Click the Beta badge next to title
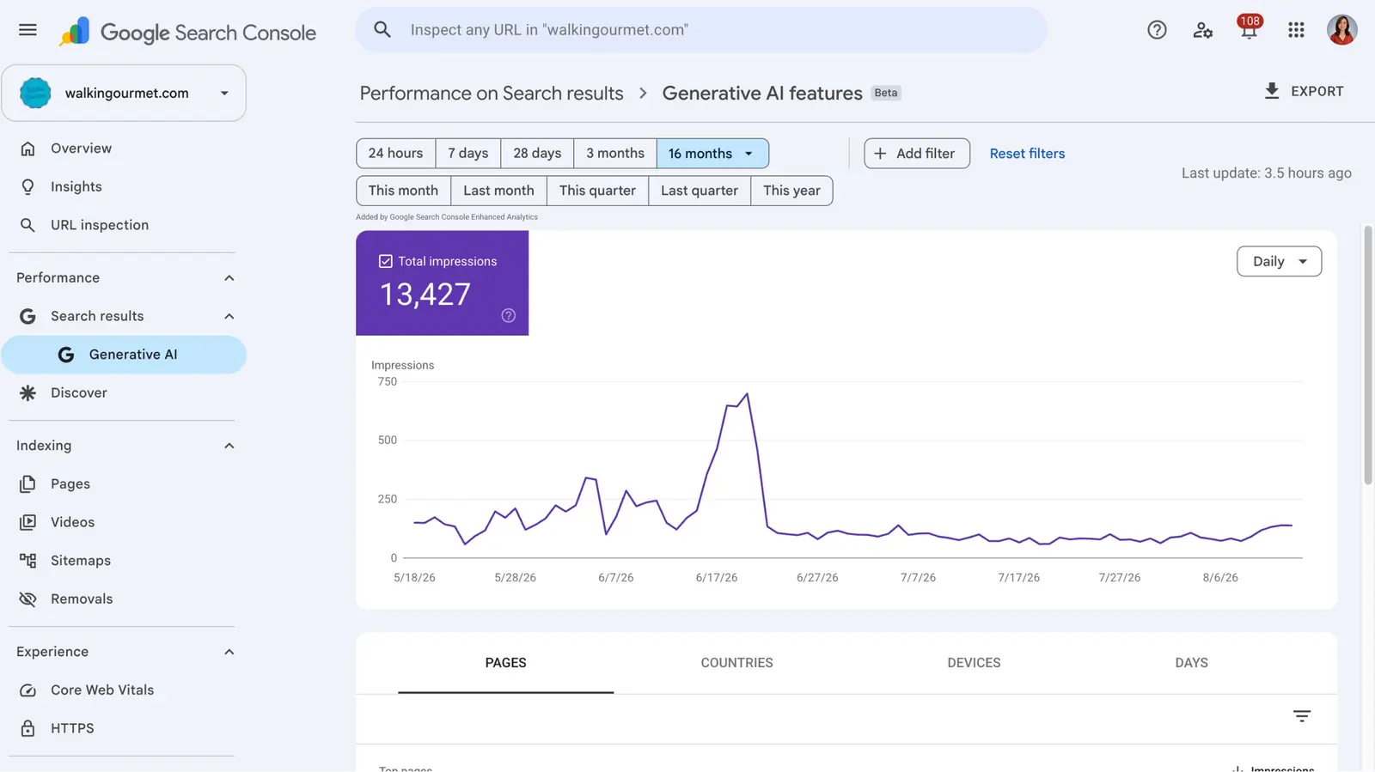 point(886,93)
